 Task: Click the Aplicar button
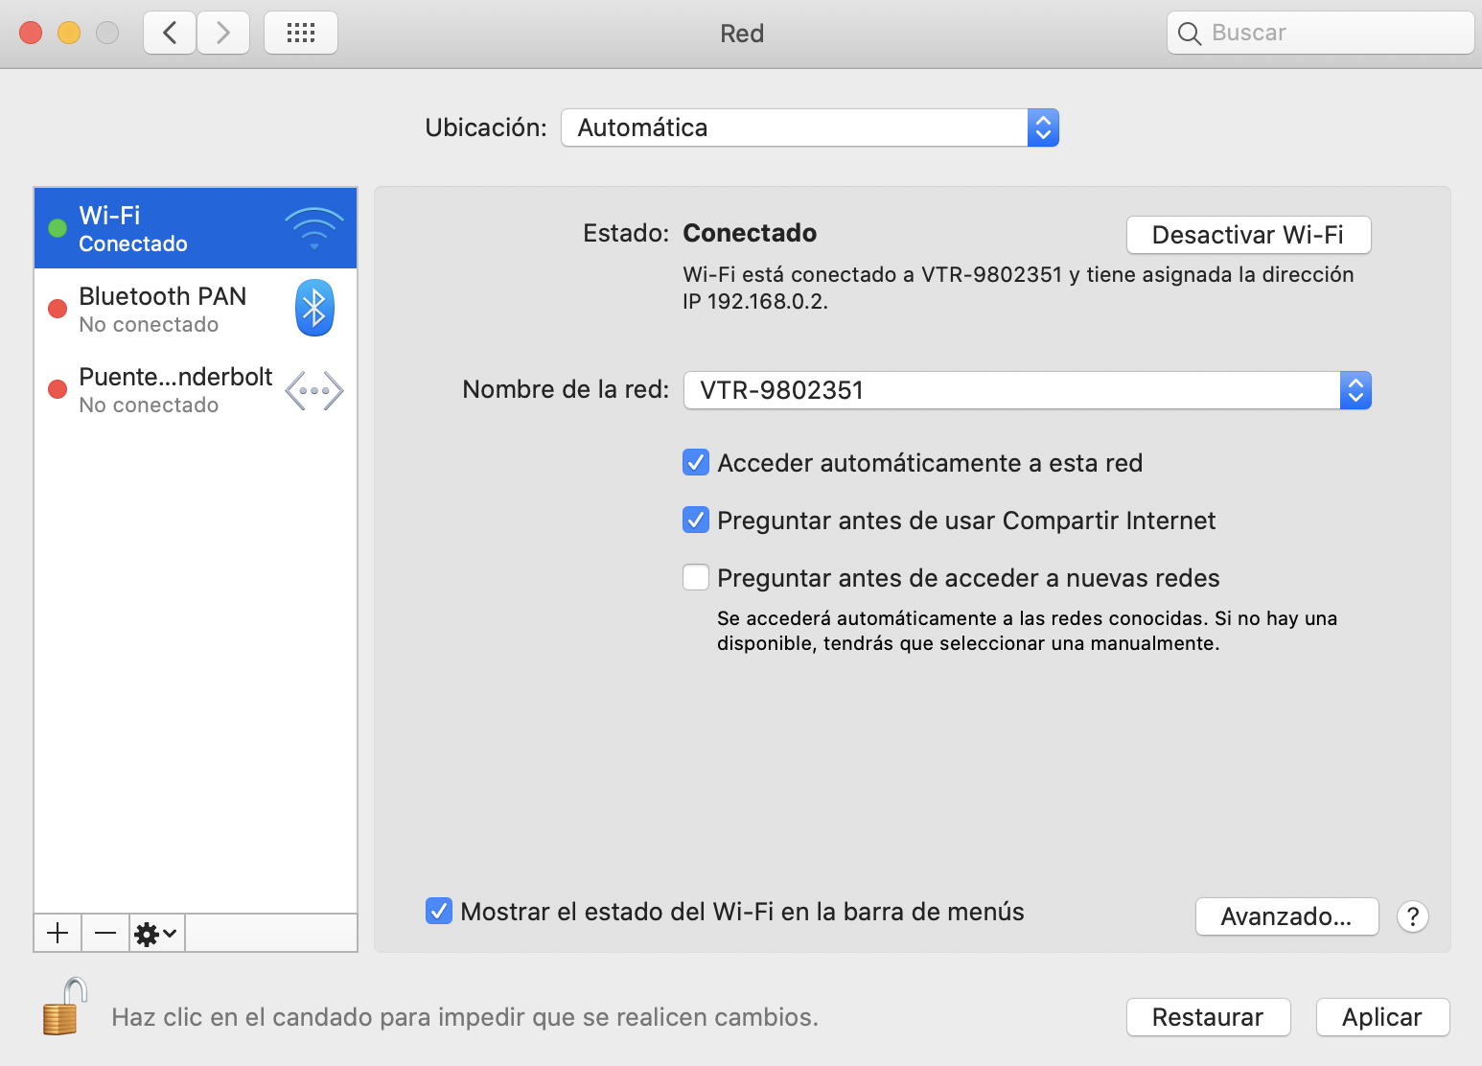click(x=1383, y=1017)
